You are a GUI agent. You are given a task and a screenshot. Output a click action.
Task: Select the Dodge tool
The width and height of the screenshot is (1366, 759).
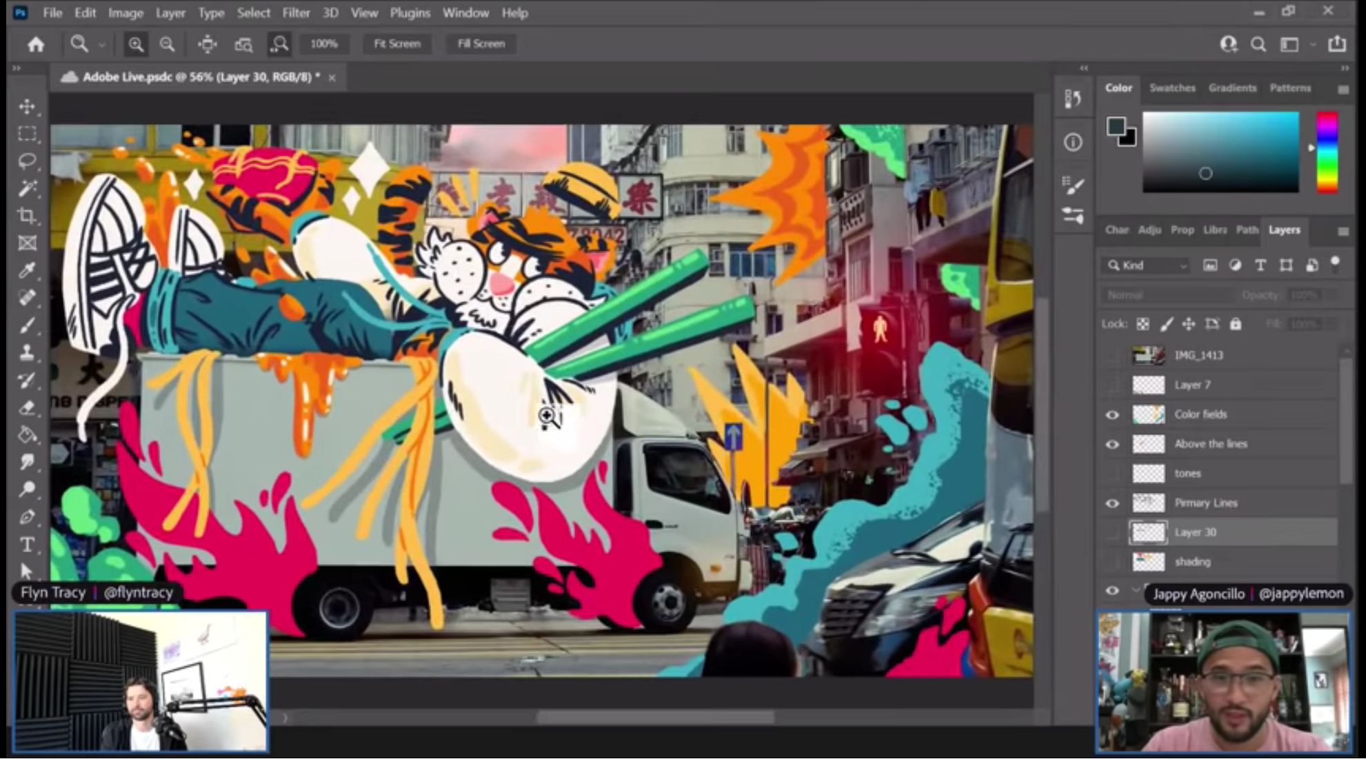click(27, 489)
